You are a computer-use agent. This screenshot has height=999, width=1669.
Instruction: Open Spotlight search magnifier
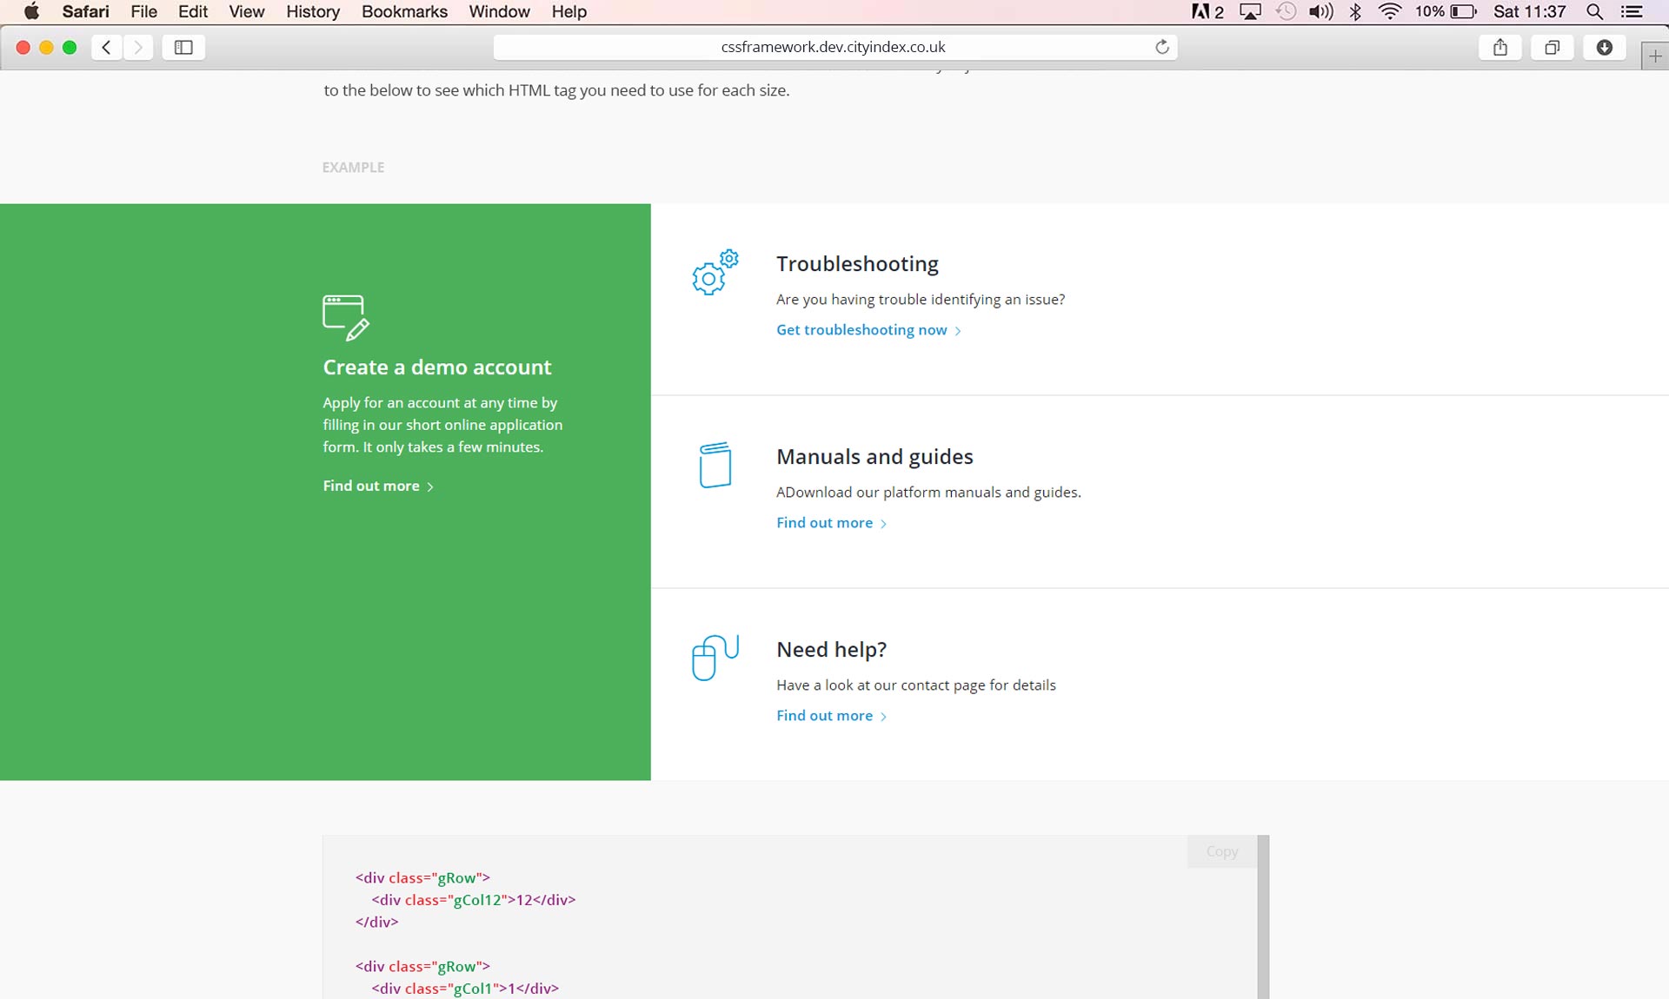pos(1594,11)
